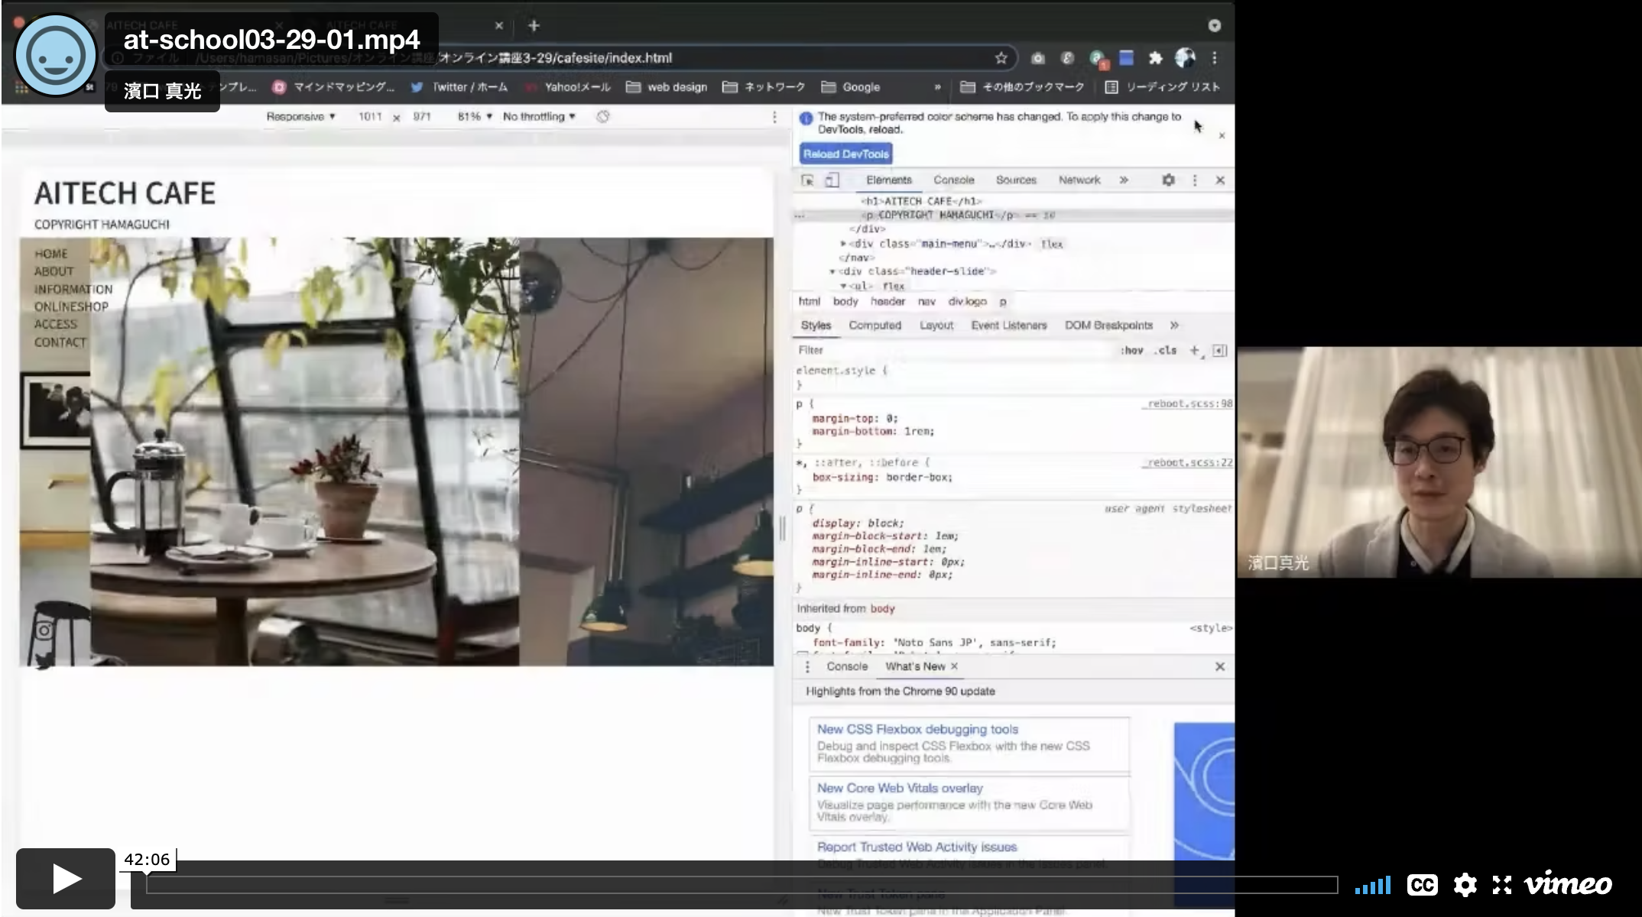Viewport: 1642px width, 917px height.
Task: Open DOM Breakpoints tab
Action: pyautogui.click(x=1108, y=326)
